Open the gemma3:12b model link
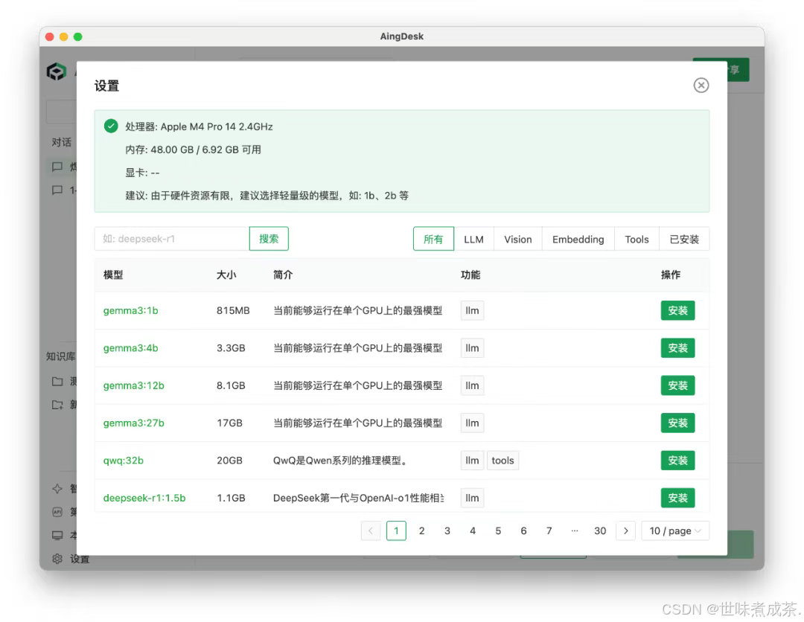Image resolution: width=804 pixels, height=622 pixels. click(x=134, y=385)
